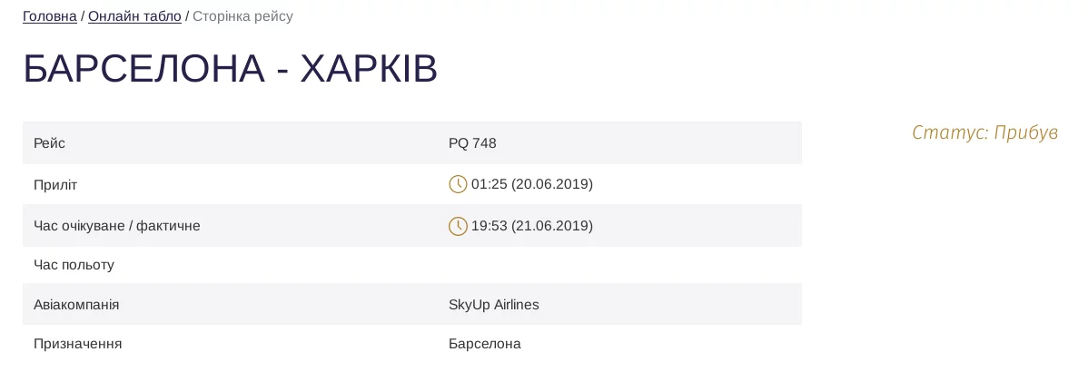Screen dimensions: 1088x391
Task: Click the Приліт row label
Action: 55,185
